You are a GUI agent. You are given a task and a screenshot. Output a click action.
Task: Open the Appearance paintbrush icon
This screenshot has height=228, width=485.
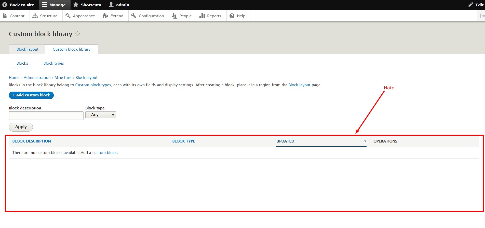(x=68, y=16)
